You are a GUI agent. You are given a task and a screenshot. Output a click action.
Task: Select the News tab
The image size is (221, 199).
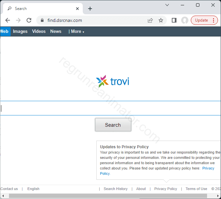point(56,32)
